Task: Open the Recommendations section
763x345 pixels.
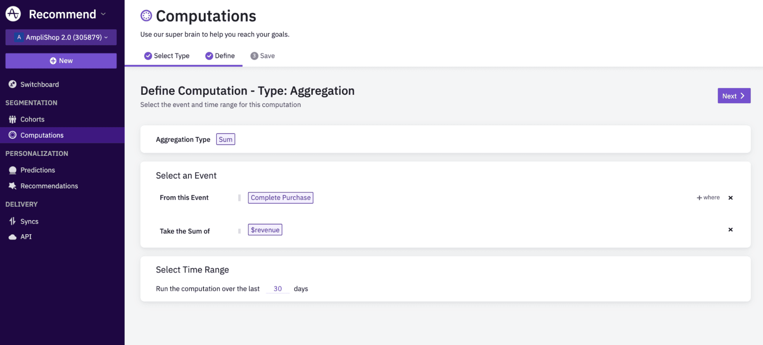Action: pos(49,186)
